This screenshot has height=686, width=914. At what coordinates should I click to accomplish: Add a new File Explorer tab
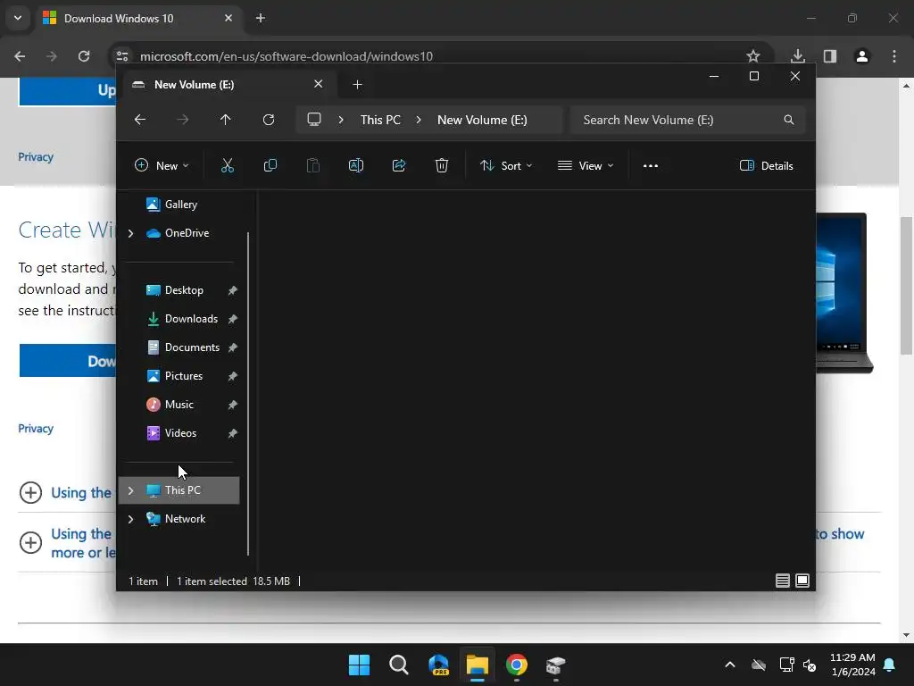(357, 85)
